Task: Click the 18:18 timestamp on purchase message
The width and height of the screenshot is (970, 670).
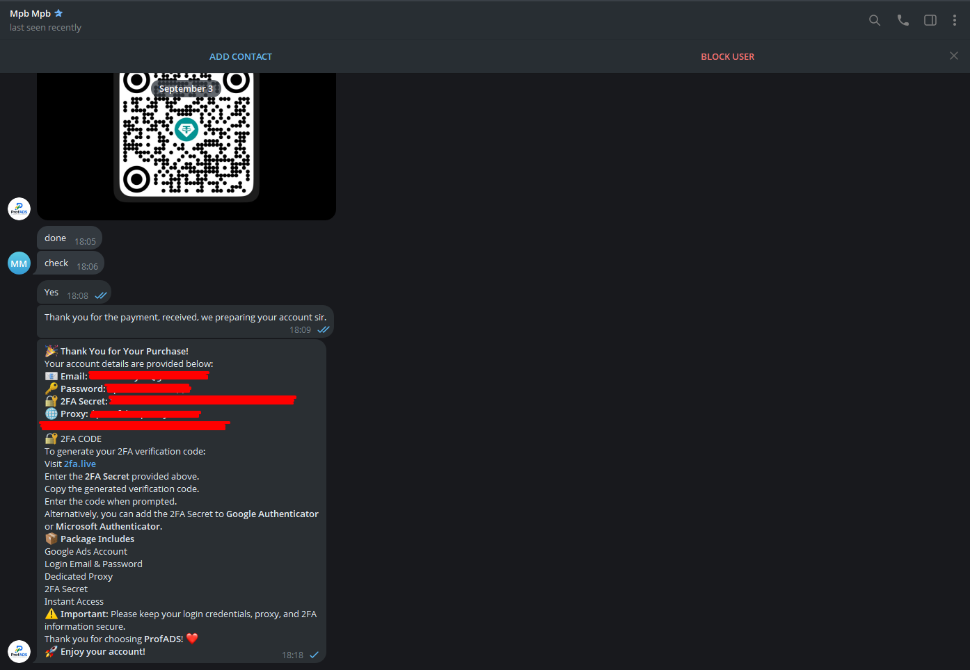Action: pyautogui.click(x=292, y=655)
